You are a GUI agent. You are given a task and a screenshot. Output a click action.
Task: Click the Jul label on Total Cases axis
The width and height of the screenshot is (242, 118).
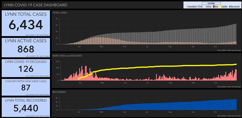147,46
